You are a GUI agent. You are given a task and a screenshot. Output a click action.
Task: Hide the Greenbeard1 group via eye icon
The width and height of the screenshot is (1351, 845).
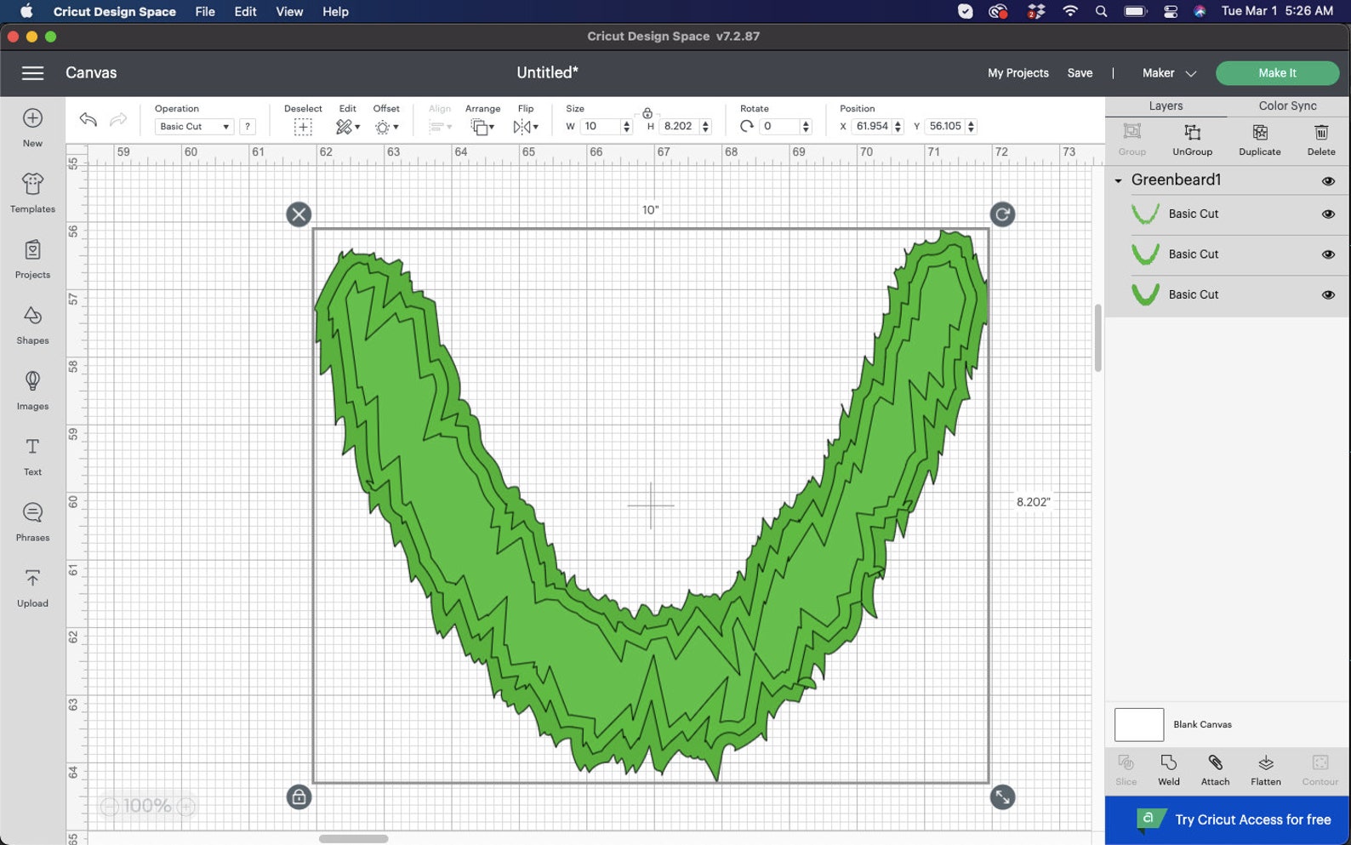1328,180
